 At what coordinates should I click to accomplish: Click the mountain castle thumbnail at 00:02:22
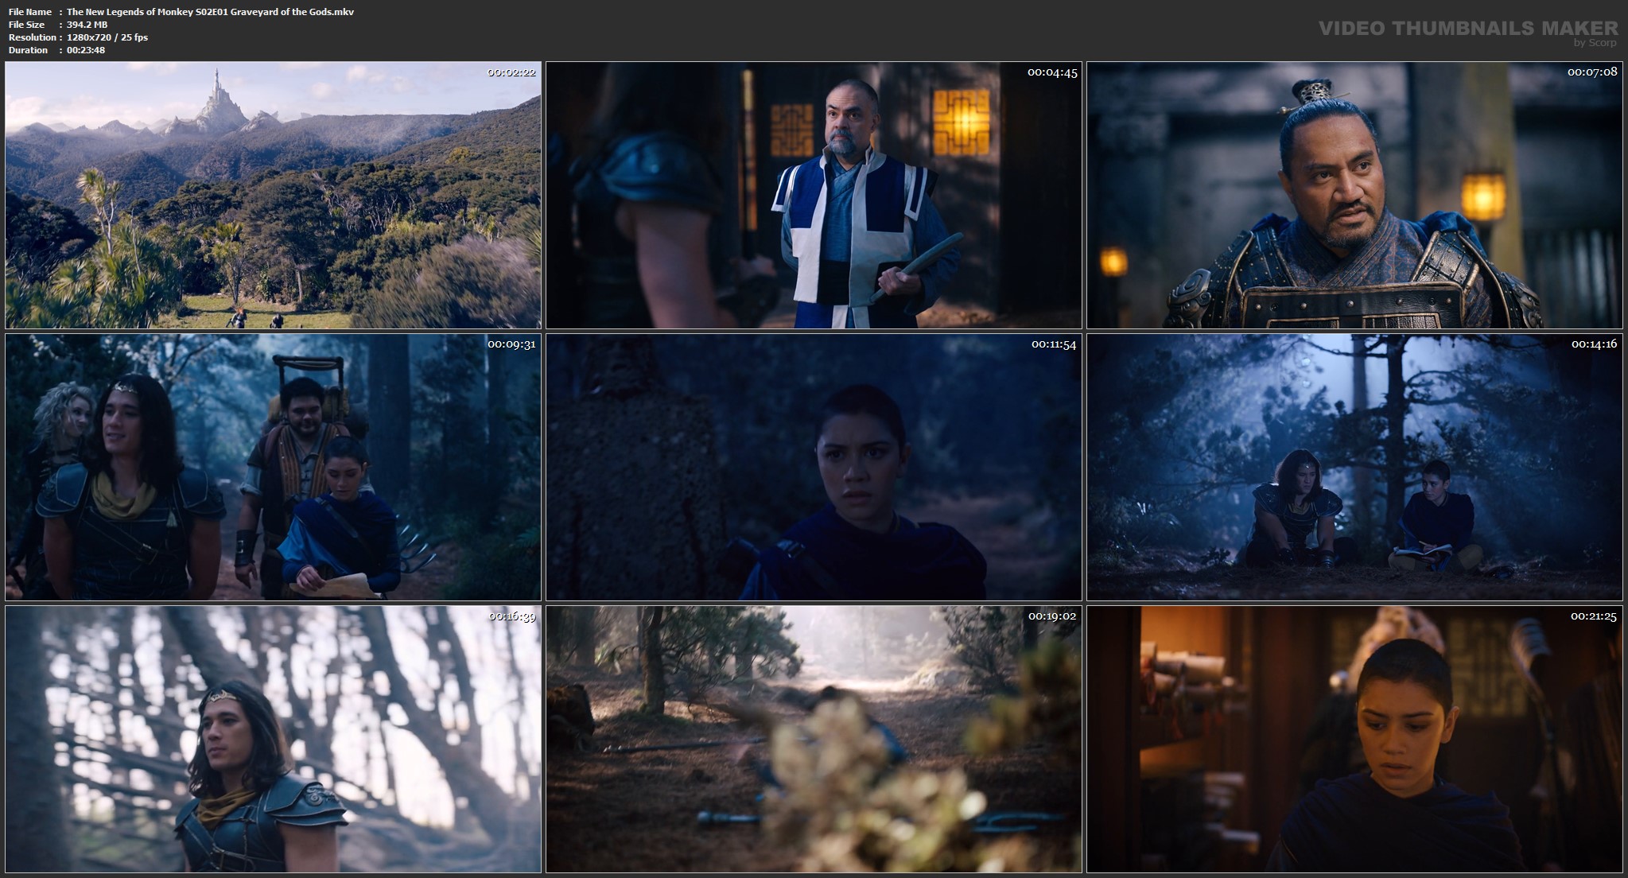(x=273, y=195)
